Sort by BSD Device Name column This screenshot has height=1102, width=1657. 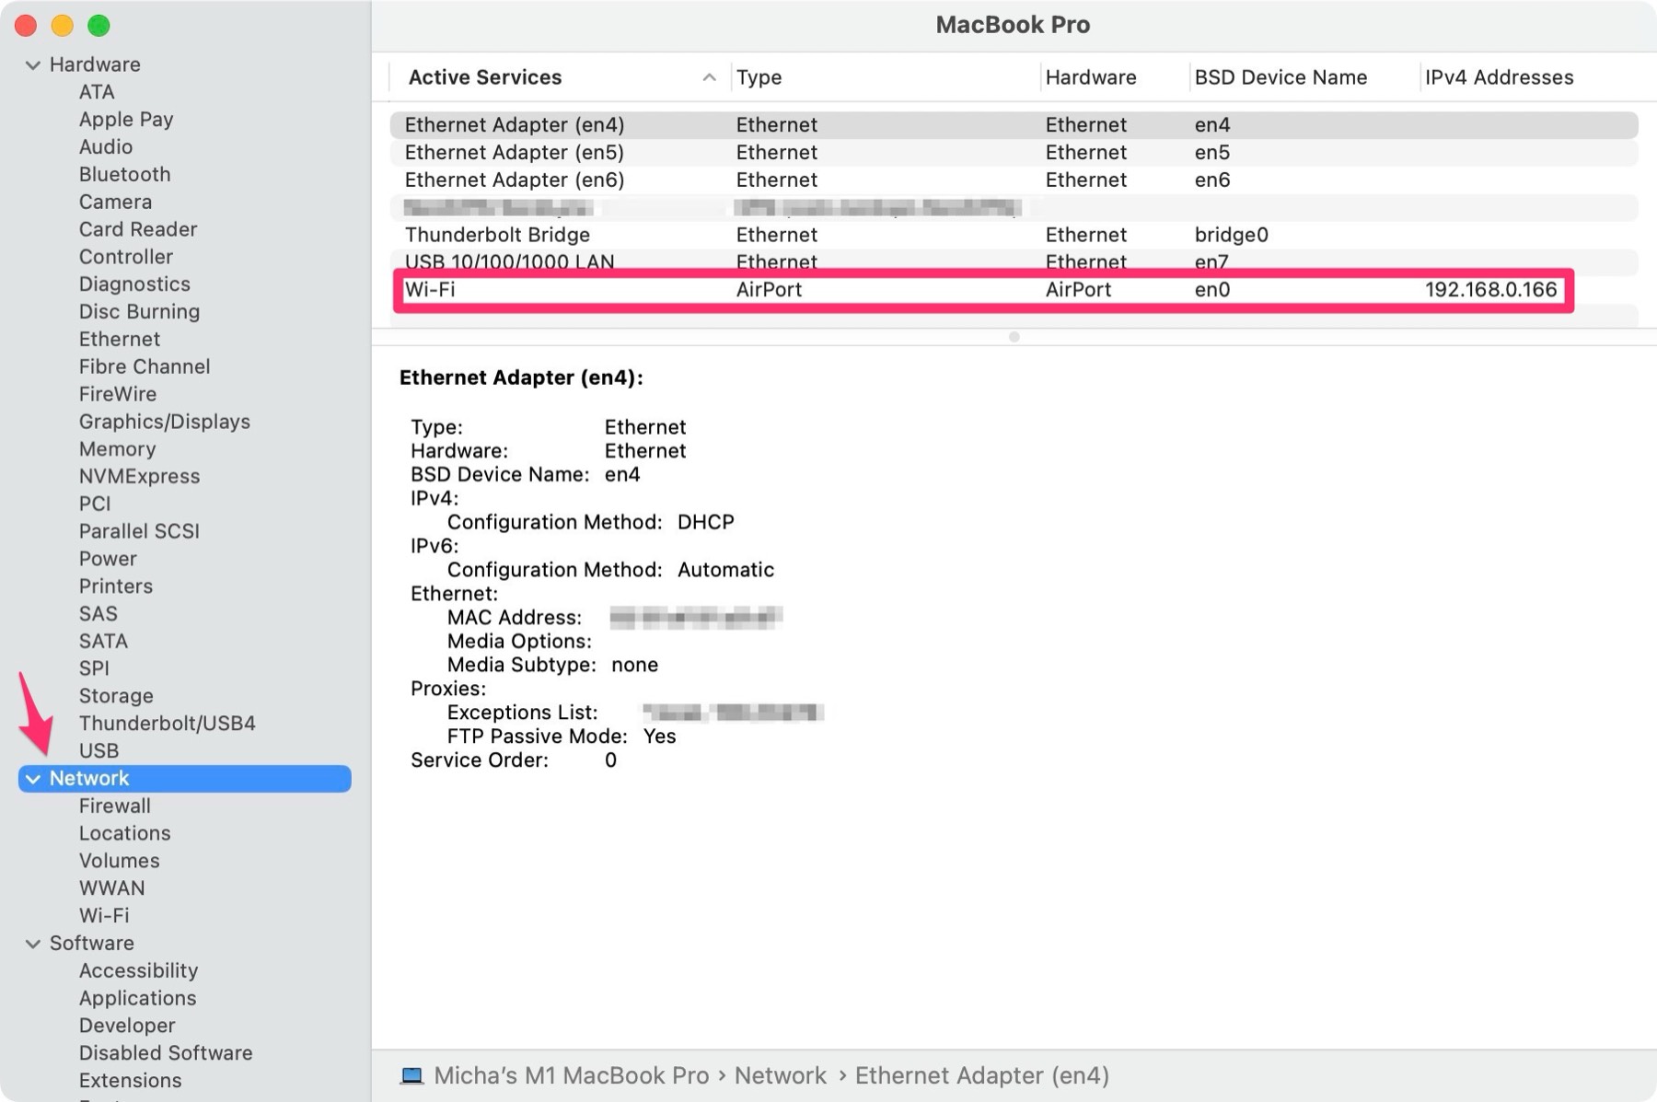1280,77
